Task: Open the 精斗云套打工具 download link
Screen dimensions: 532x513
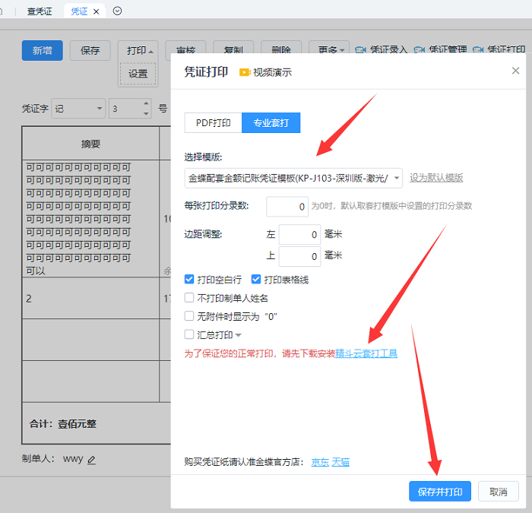Action: pyautogui.click(x=366, y=353)
